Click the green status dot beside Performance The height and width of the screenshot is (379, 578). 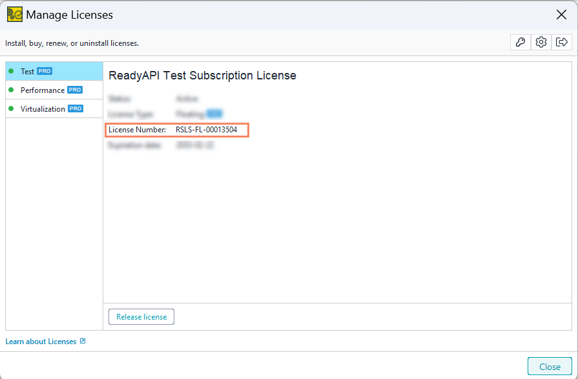click(x=11, y=90)
